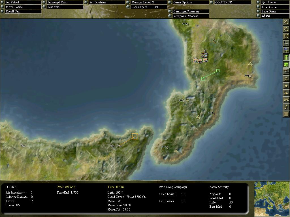Image resolution: width=290 pixels, height=217 pixels.
Task: Zoom in on the map
Action: tap(286, 22)
